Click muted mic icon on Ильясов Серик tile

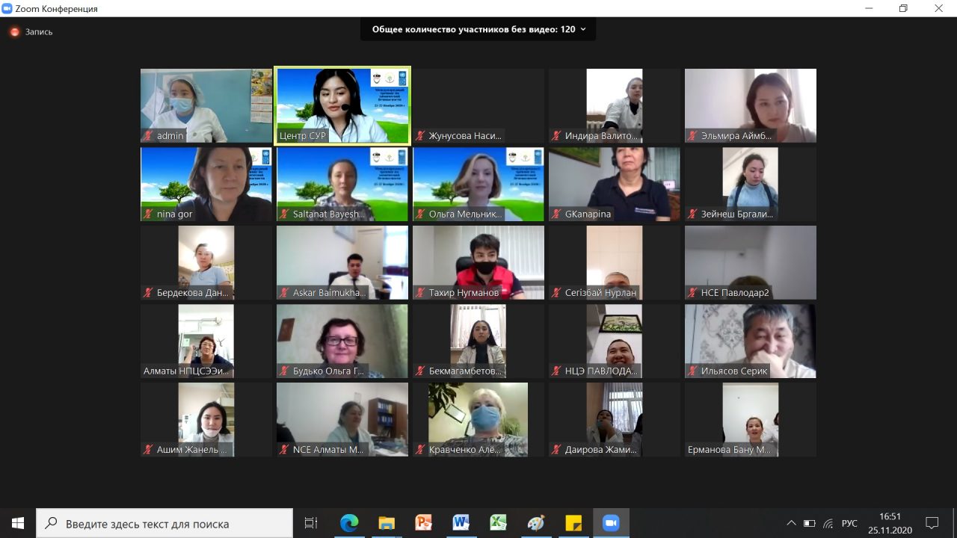tap(692, 371)
